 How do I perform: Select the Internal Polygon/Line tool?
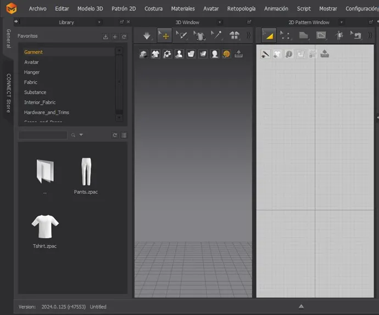point(321,36)
